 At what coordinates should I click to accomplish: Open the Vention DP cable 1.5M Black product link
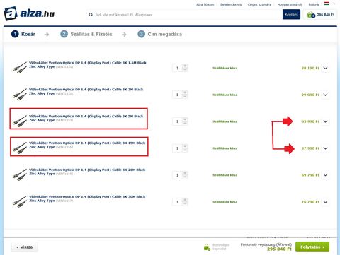click(88, 64)
